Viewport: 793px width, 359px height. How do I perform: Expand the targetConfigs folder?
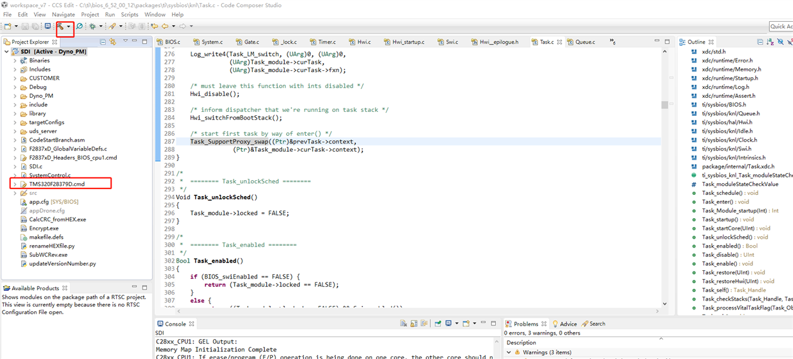pos(15,122)
